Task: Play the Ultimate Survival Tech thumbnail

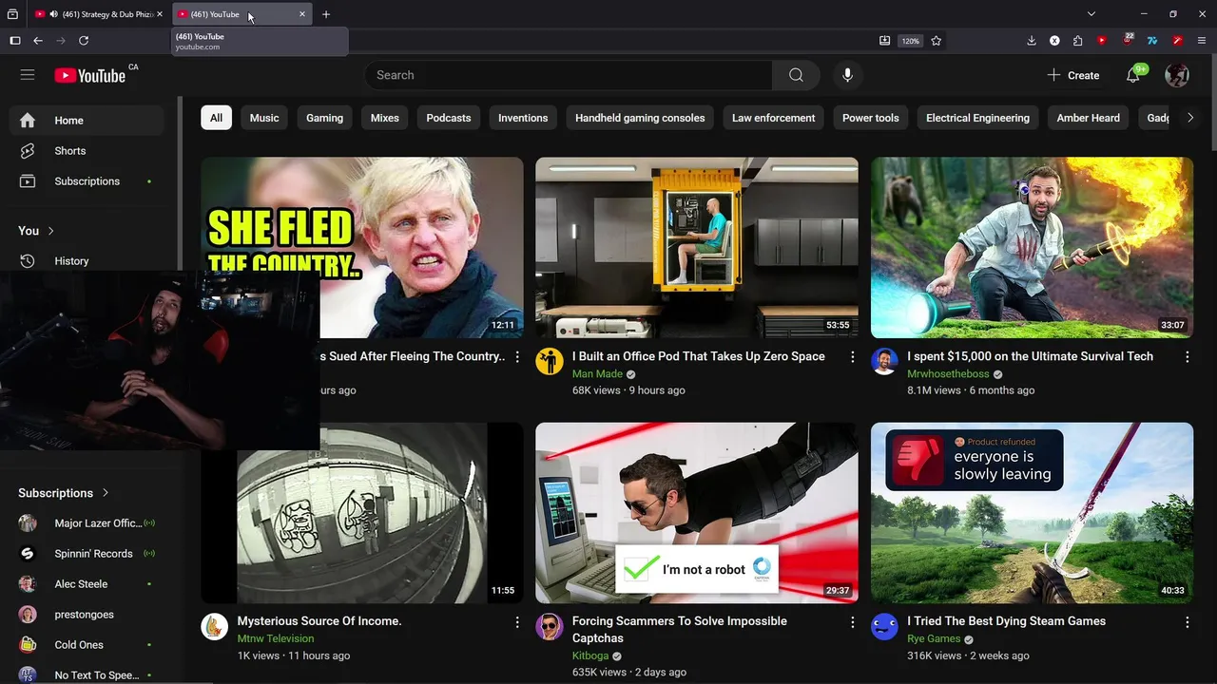Action: (1032, 247)
